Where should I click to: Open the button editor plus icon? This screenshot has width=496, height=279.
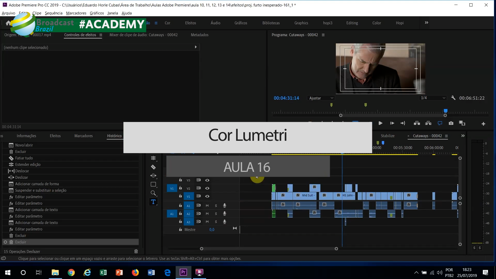point(483,124)
